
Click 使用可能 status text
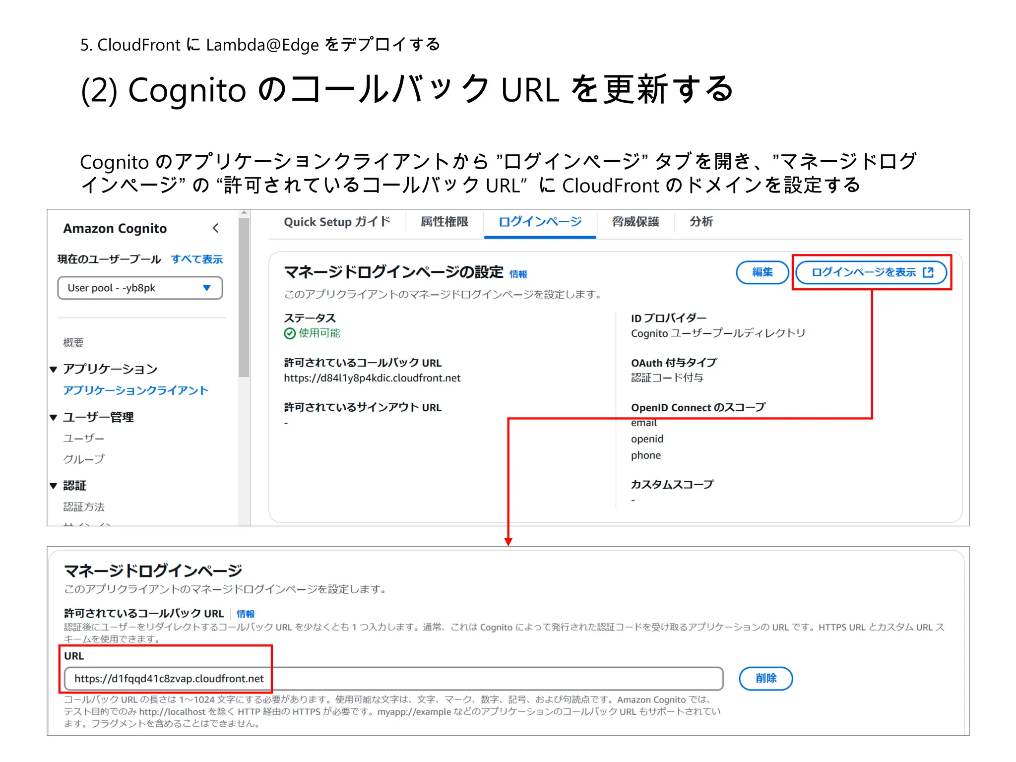point(319,333)
